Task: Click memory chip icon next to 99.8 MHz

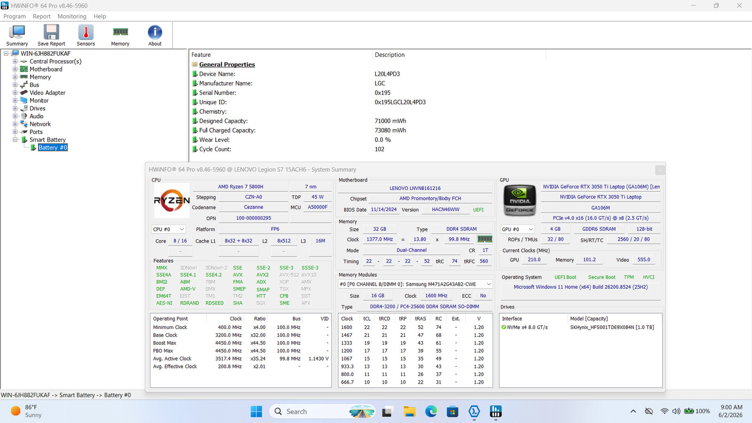Action: tap(485, 239)
